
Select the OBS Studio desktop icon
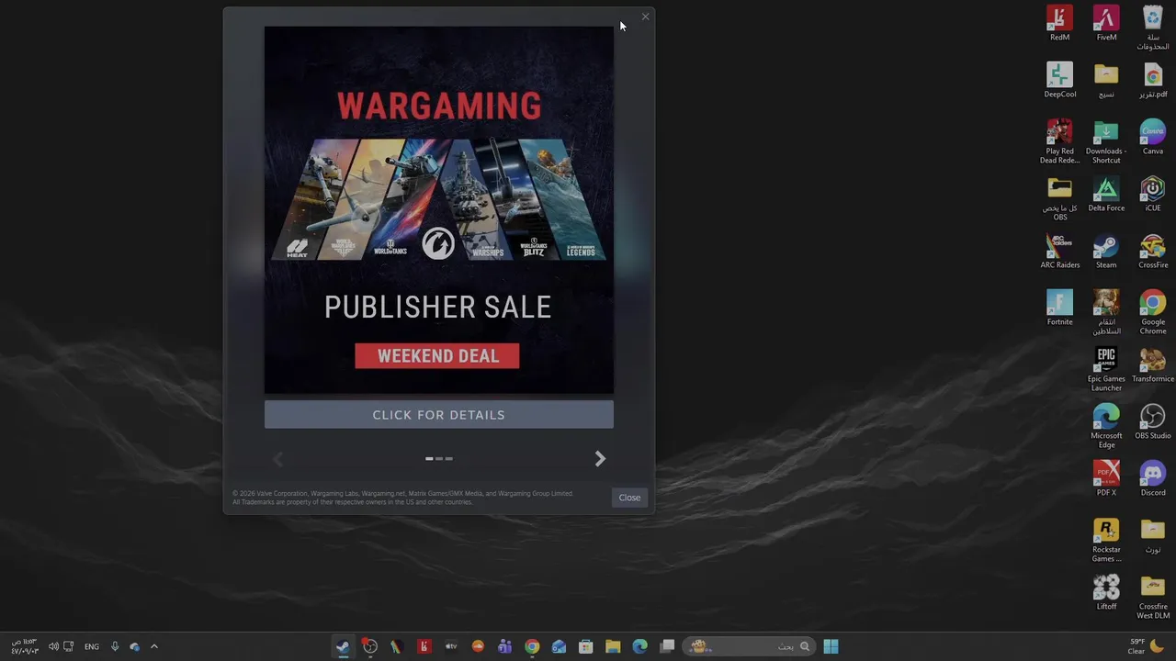1153,422
